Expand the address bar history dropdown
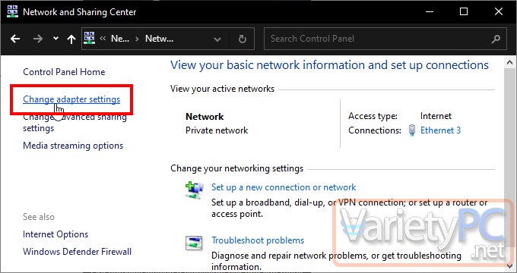Image resolution: width=517 pixels, height=273 pixels. click(x=217, y=39)
